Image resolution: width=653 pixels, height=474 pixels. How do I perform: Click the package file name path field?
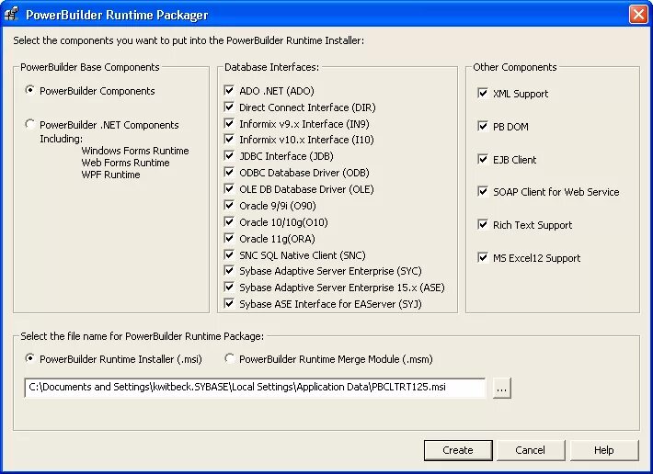click(x=255, y=388)
